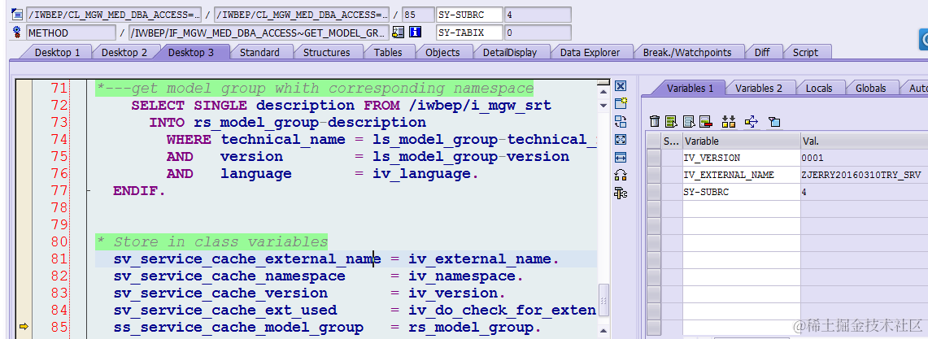Select the row selector for IV_VERSION
The width and height of the screenshot is (928, 339).
click(x=653, y=158)
